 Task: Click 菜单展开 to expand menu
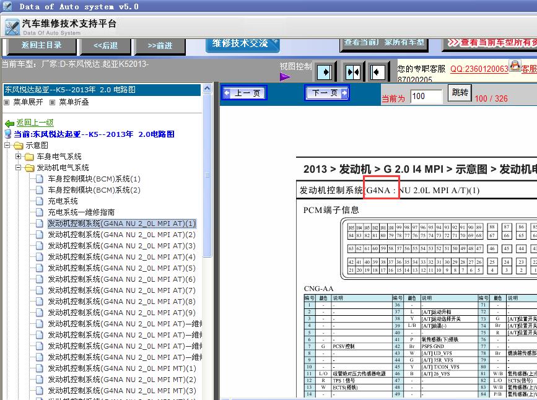coord(28,102)
